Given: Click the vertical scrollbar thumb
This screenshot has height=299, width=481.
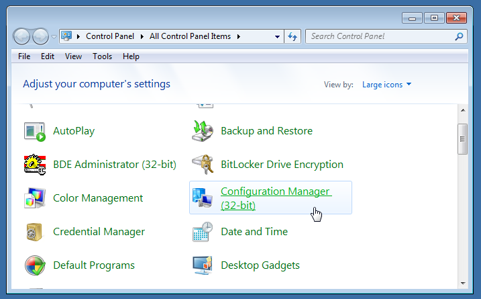Looking at the screenshot, I should (463, 139).
